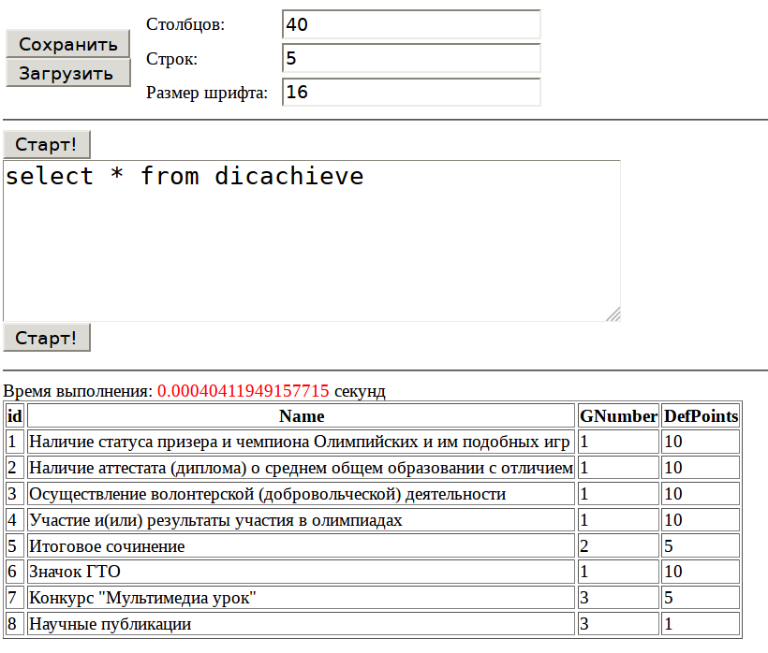Click DefPoints value 10 in Значок ГТО row

pos(701,572)
